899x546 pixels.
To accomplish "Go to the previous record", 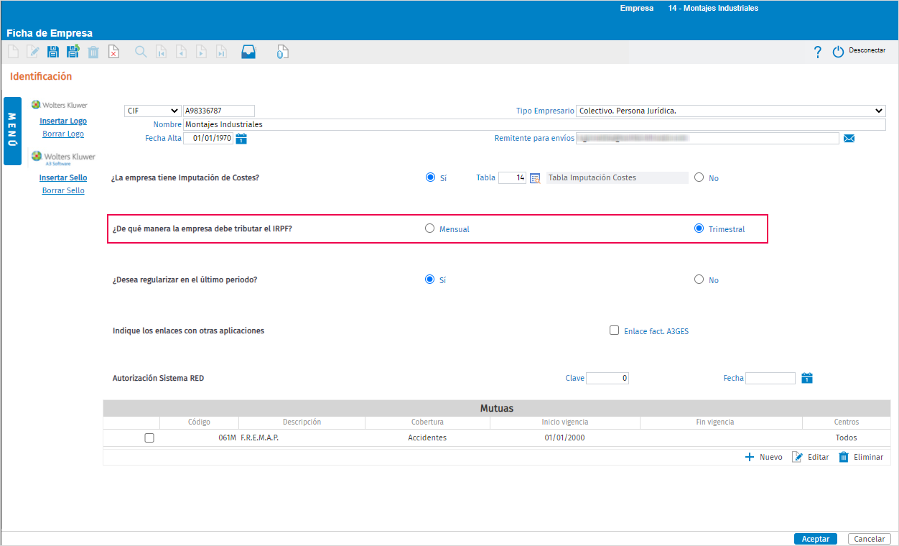I will tap(182, 52).
